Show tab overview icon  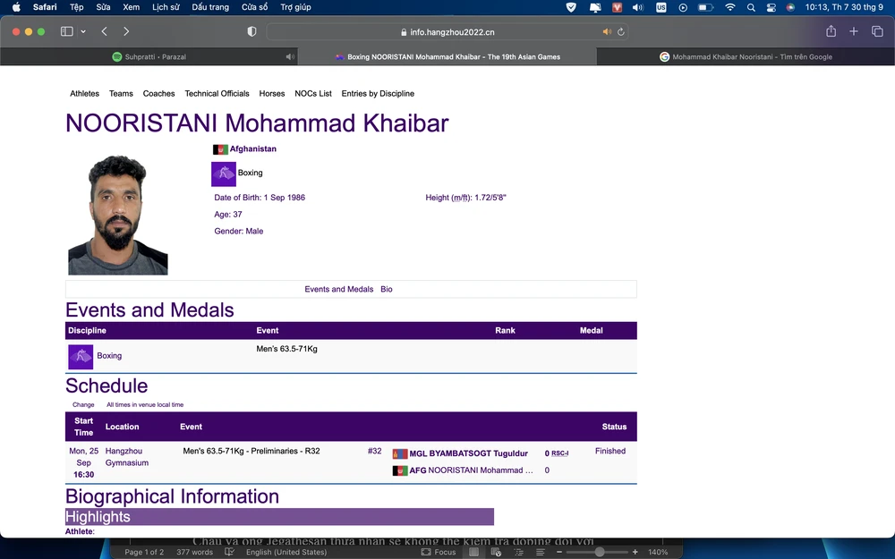(x=877, y=31)
